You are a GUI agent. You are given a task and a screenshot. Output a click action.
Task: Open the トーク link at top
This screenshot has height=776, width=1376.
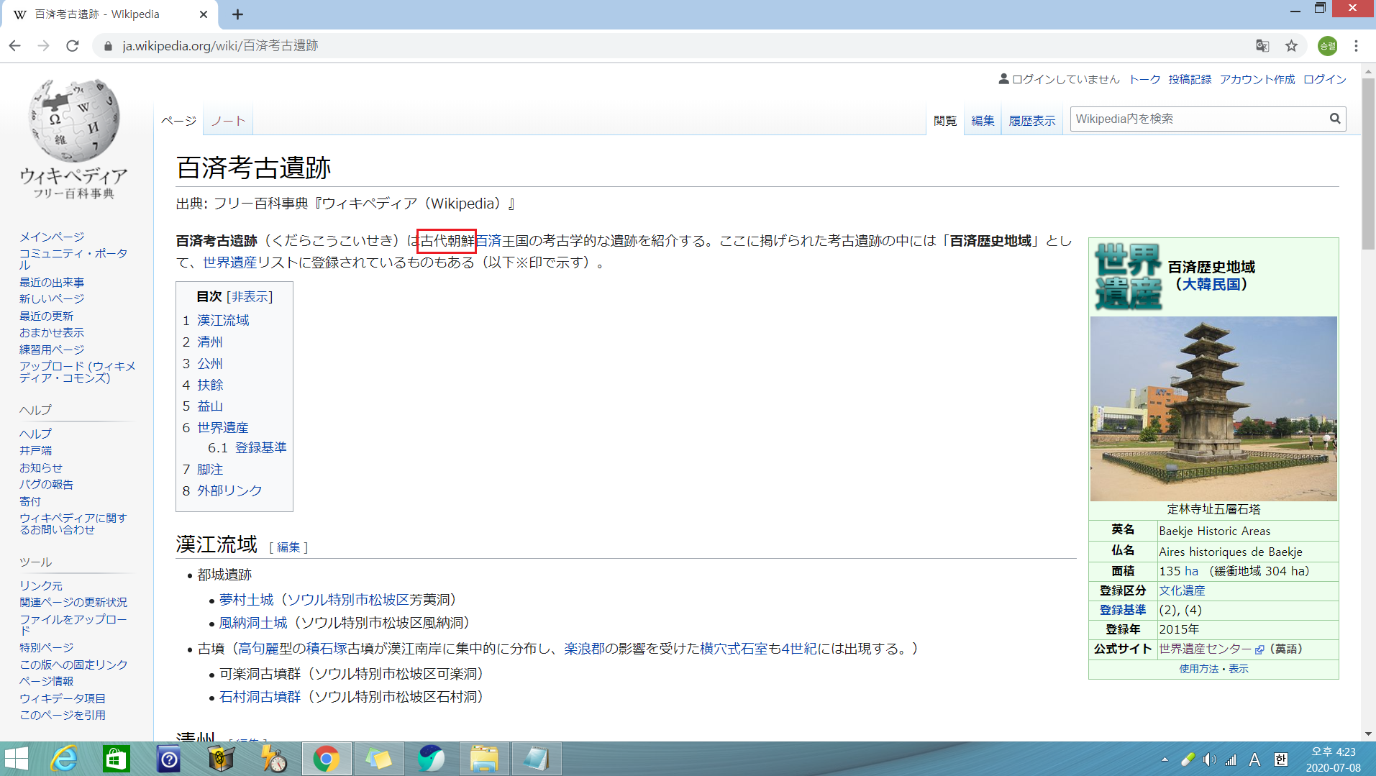pyautogui.click(x=1144, y=79)
